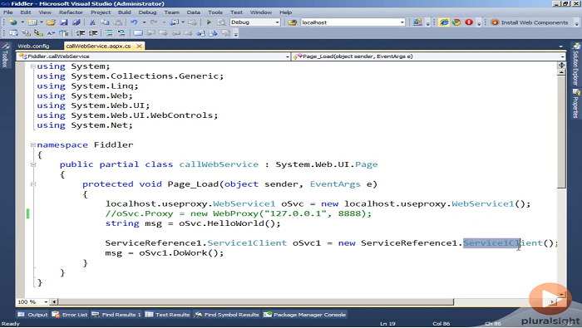582x328 pixels.
Task: Cut the selection with the scissors icon
Action: click(92, 22)
